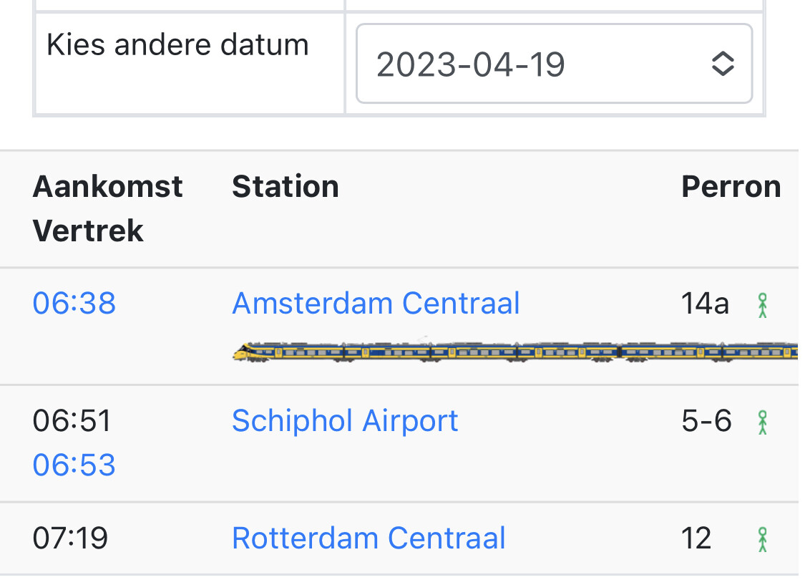The width and height of the screenshot is (805, 585).
Task: Select the 07:19 arrival time text
Action: coord(70,538)
